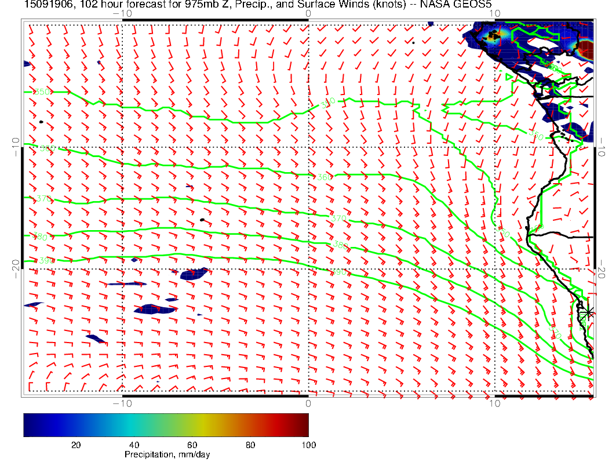Click the -20 latitude label on left axis
The width and height of the screenshot is (612, 473).
coord(16,265)
